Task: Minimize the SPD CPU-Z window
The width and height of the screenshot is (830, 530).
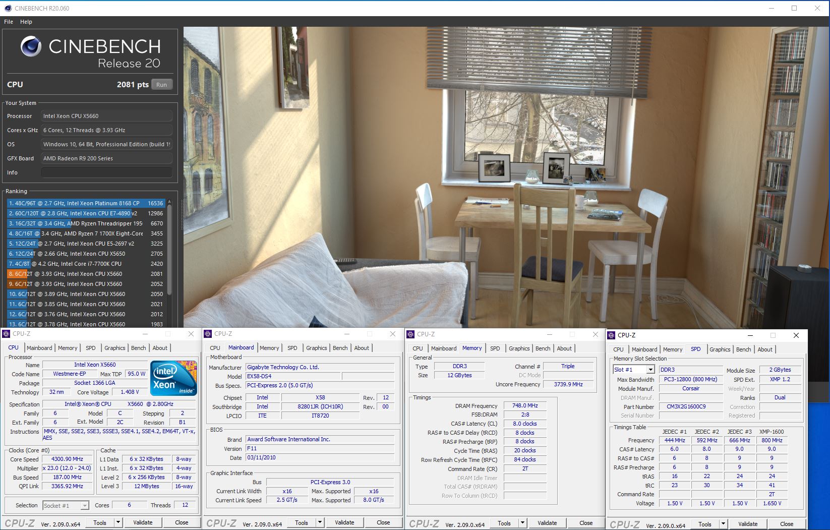Action: pos(750,335)
